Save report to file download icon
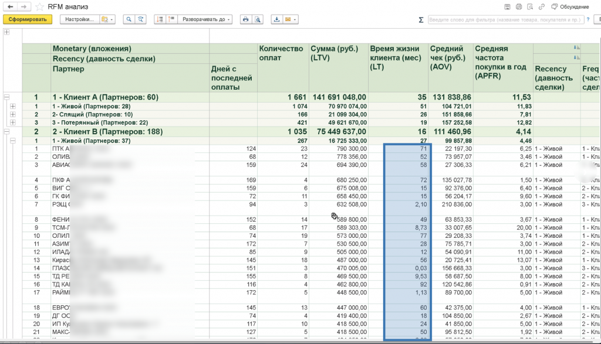Image resolution: width=601 pixels, height=344 pixels. [277, 19]
